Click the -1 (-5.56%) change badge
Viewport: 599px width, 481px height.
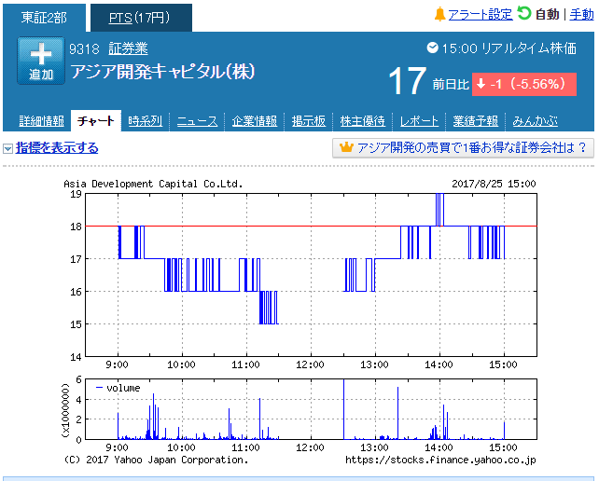(x=524, y=84)
